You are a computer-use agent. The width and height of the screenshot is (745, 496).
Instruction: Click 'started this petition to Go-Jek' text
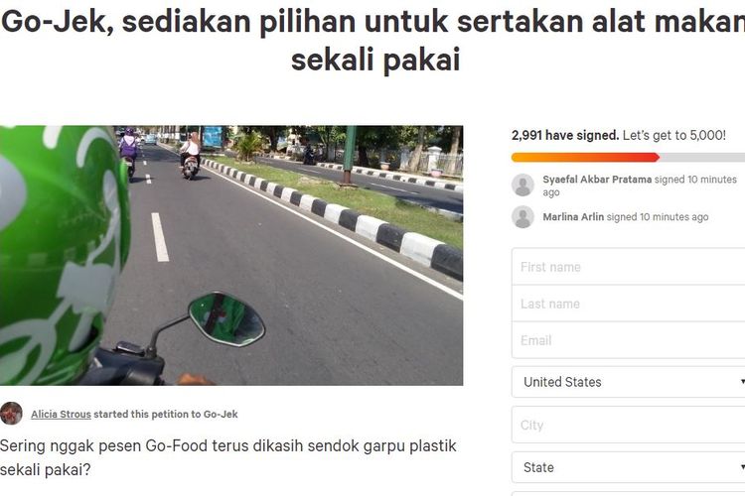(166, 414)
